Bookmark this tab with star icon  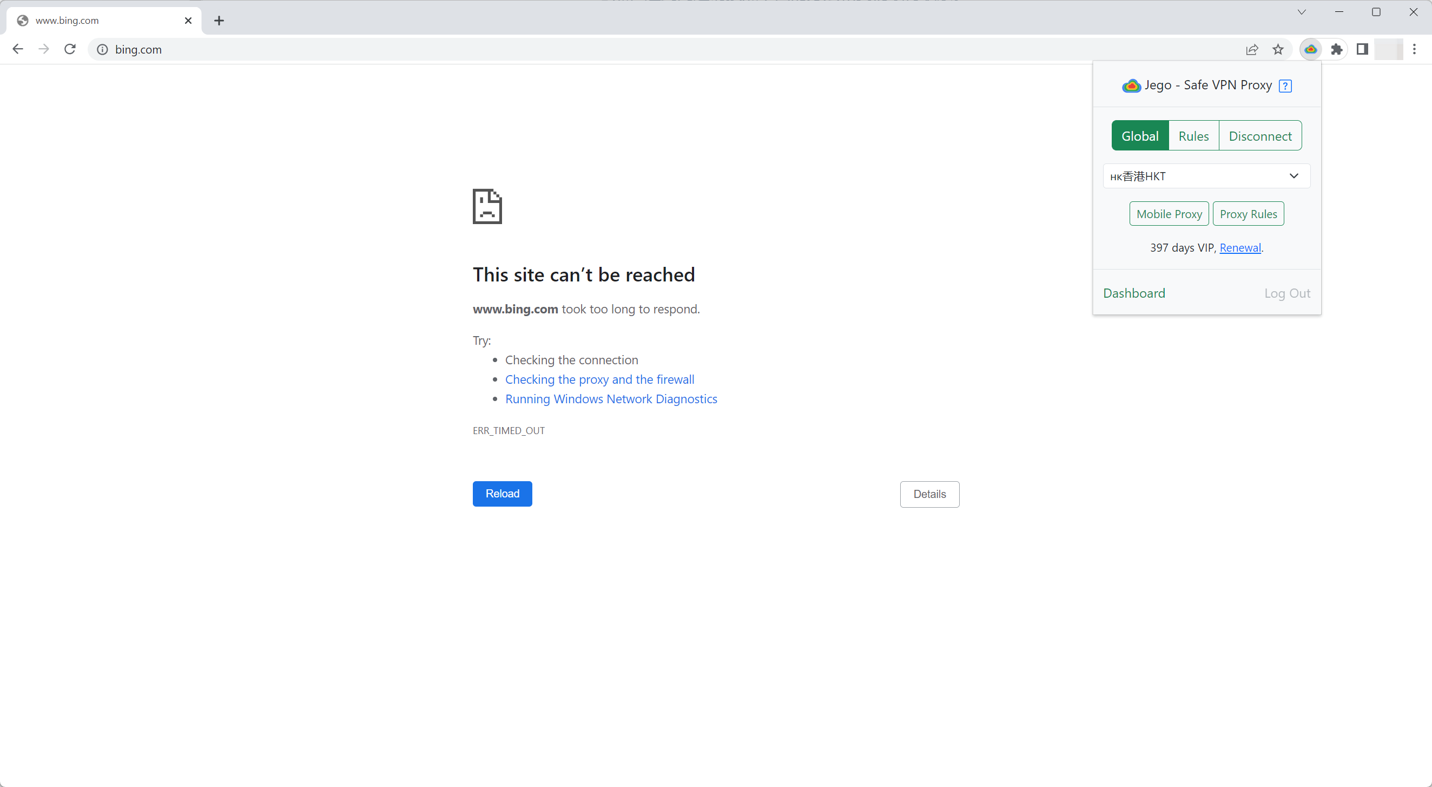click(1278, 49)
